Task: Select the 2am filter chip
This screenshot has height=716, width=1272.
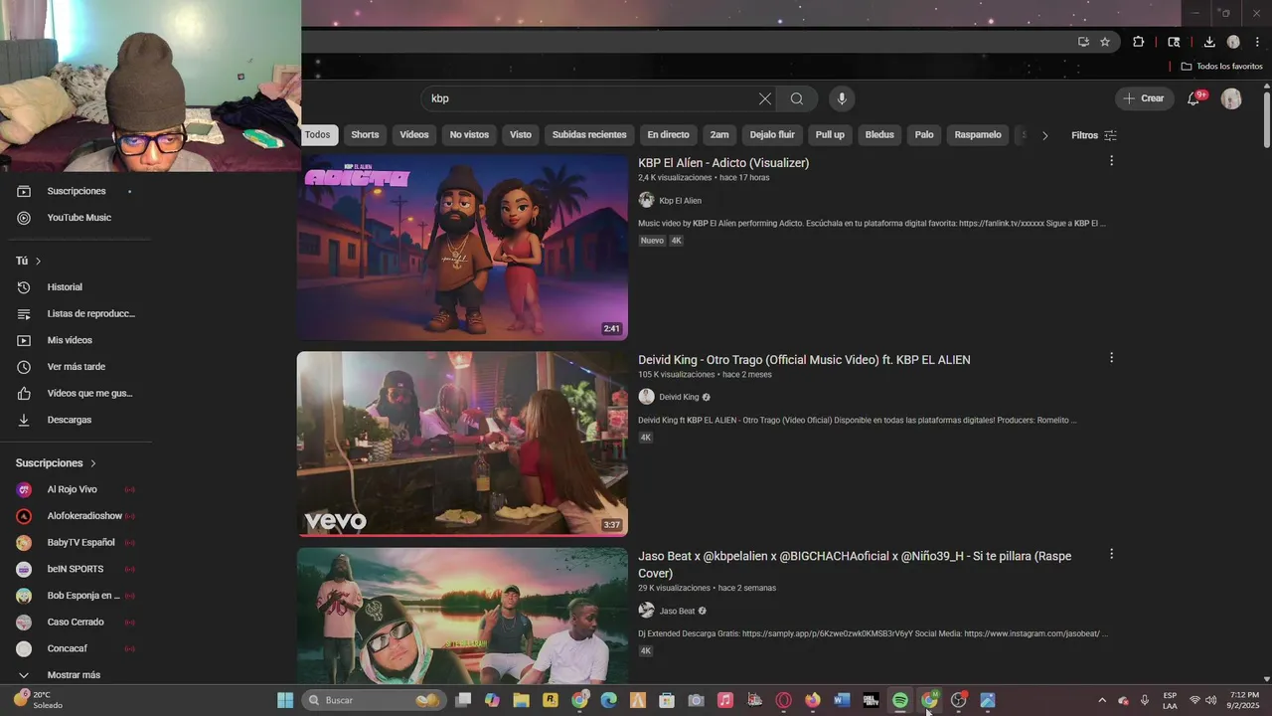Action: tap(719, 135)
